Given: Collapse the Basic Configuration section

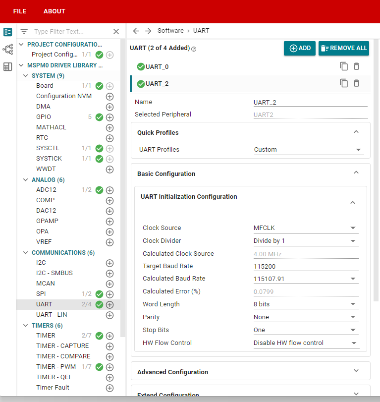Looking at the screenshot, I should pyautogui.click(x=356, y=172).
